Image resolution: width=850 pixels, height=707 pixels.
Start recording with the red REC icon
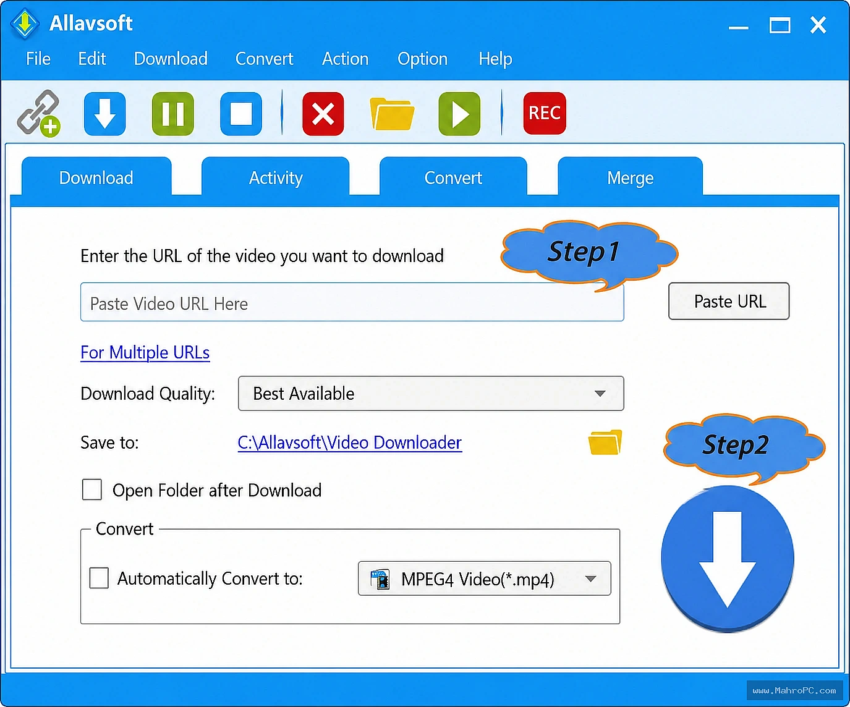(545, 113)
